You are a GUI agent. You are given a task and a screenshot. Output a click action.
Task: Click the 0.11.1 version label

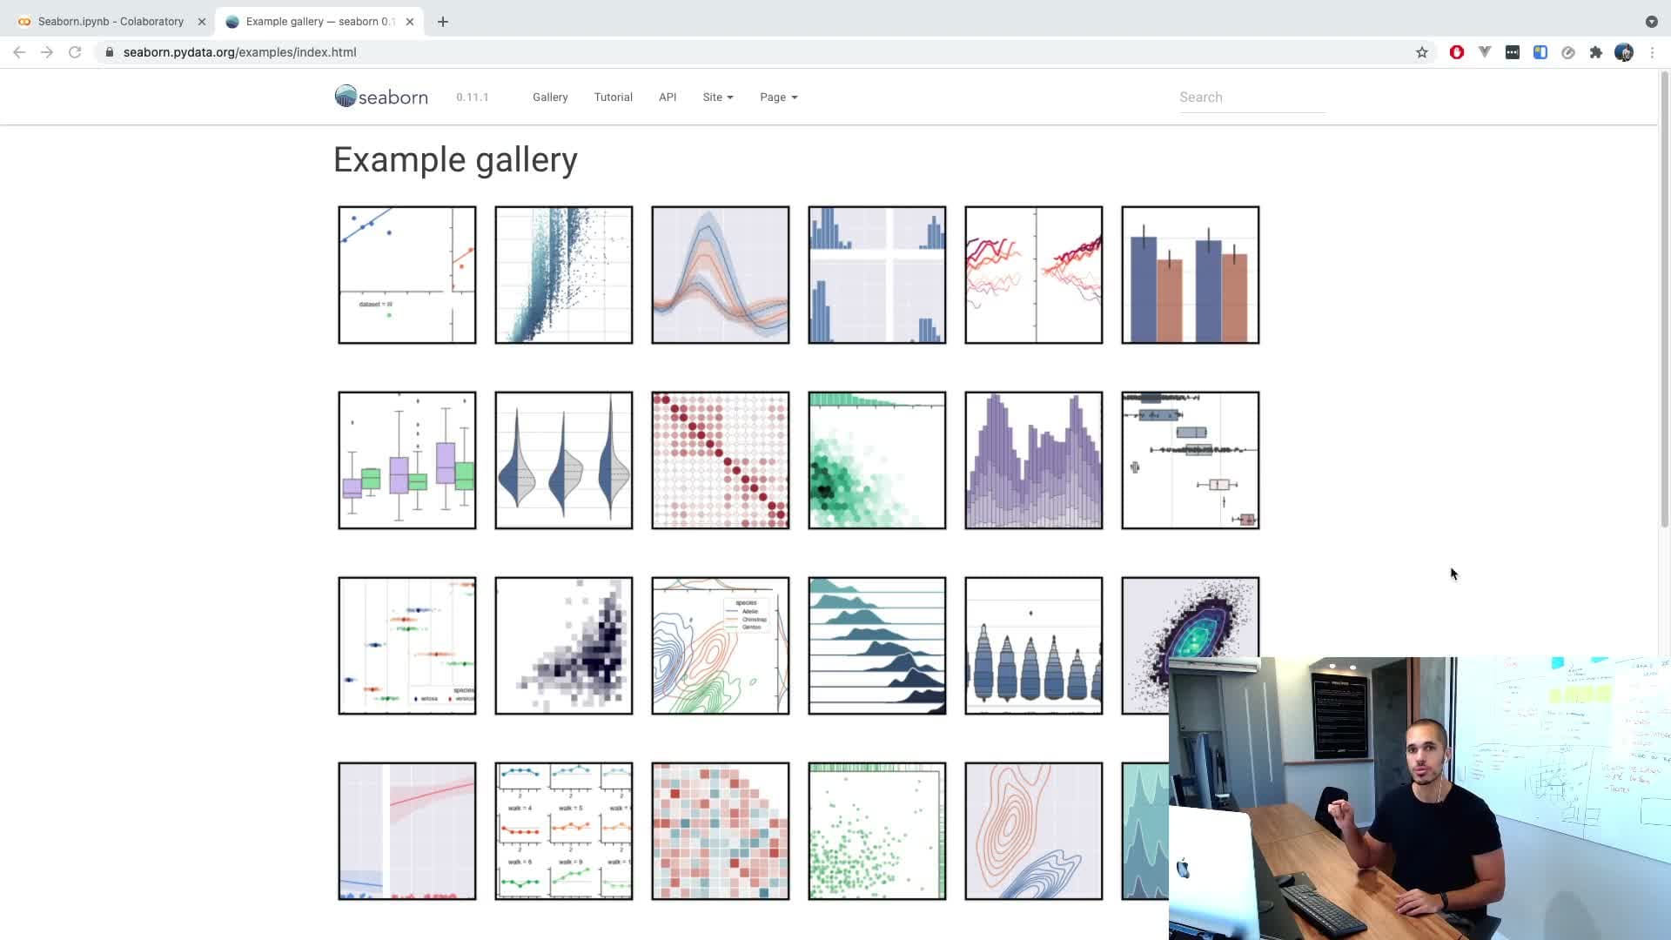[x=473, y=97]
